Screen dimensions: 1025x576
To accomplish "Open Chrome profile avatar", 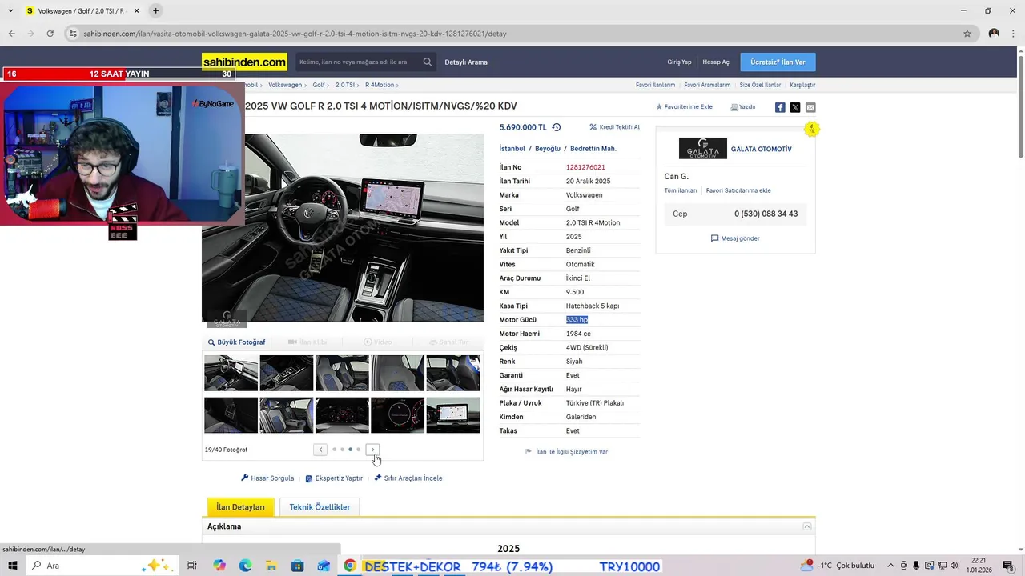I will click(994, 34).
